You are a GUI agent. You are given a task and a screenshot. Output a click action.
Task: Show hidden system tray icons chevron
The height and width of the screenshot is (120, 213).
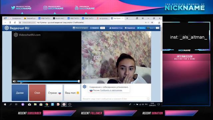[134, 104]
